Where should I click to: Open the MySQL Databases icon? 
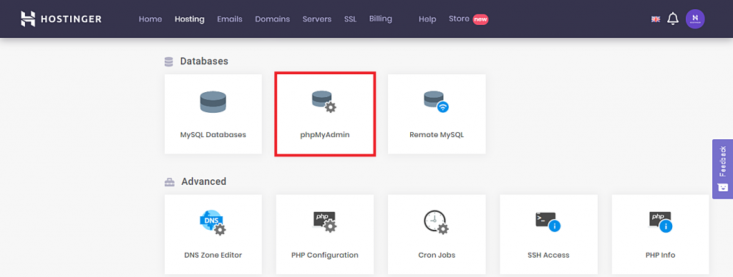(x=213, y=102)
